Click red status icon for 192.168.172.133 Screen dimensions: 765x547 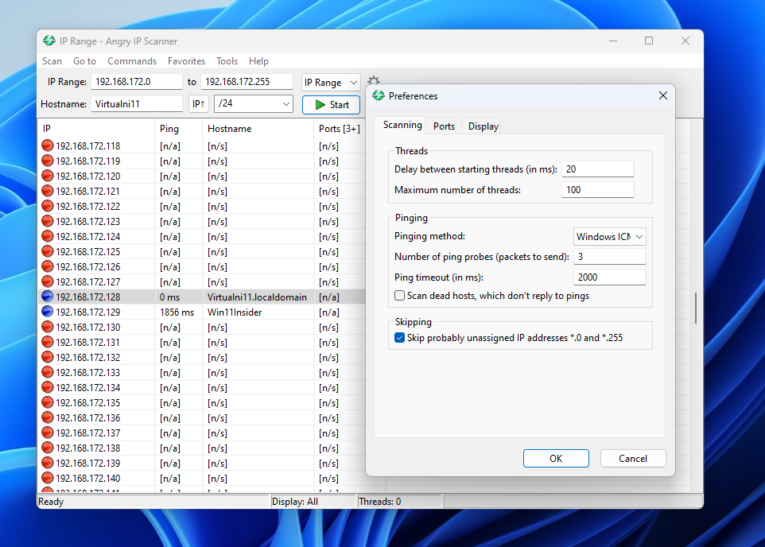tap(48, 372)
